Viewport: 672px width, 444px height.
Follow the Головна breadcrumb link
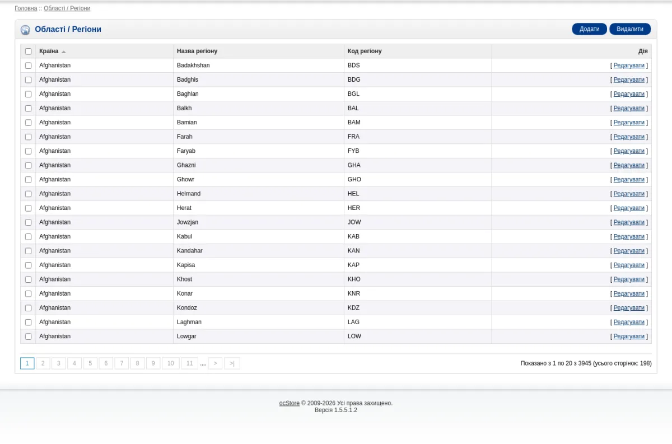pos(26,8)
